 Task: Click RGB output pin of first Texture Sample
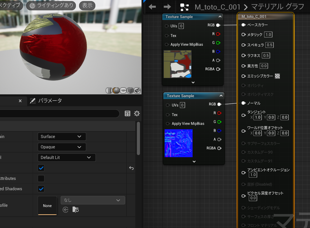click(x=218, y=25)
